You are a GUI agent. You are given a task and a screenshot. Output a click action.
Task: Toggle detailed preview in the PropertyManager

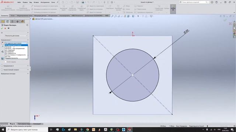click(x=8, y=28)
